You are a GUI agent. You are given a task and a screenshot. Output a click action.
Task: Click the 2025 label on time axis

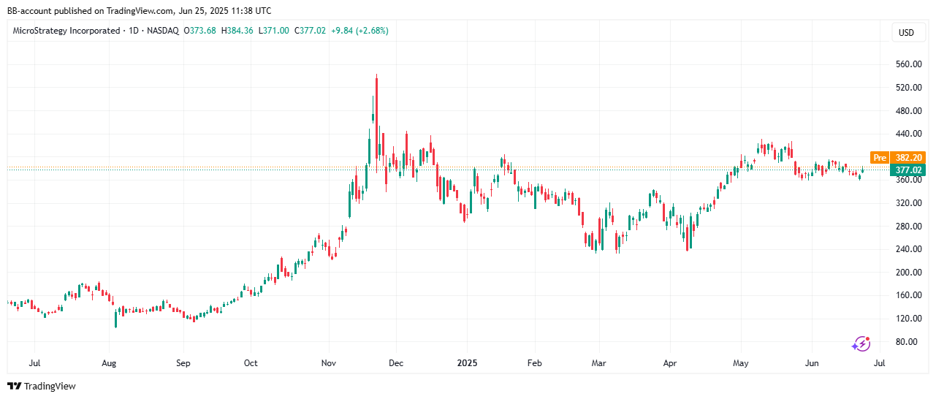(466, 362)
